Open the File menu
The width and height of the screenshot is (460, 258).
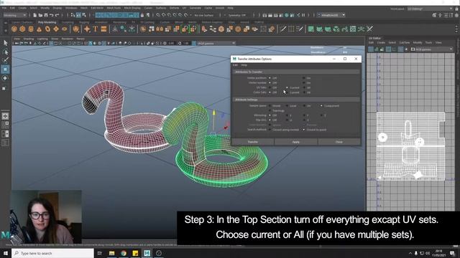[x=4, y=8]
